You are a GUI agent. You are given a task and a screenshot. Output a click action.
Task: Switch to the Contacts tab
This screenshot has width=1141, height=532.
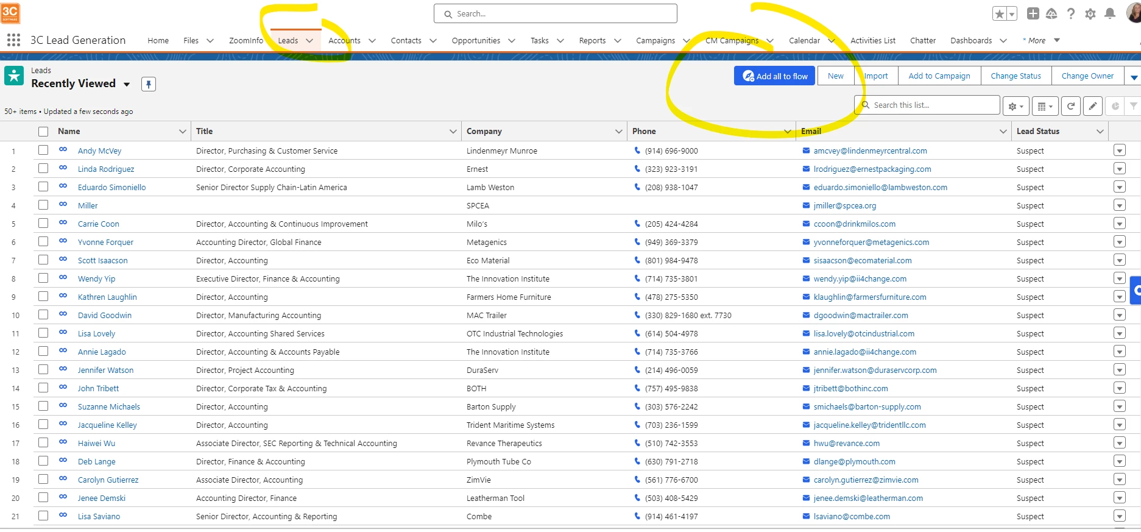click(x=406, y=41)
